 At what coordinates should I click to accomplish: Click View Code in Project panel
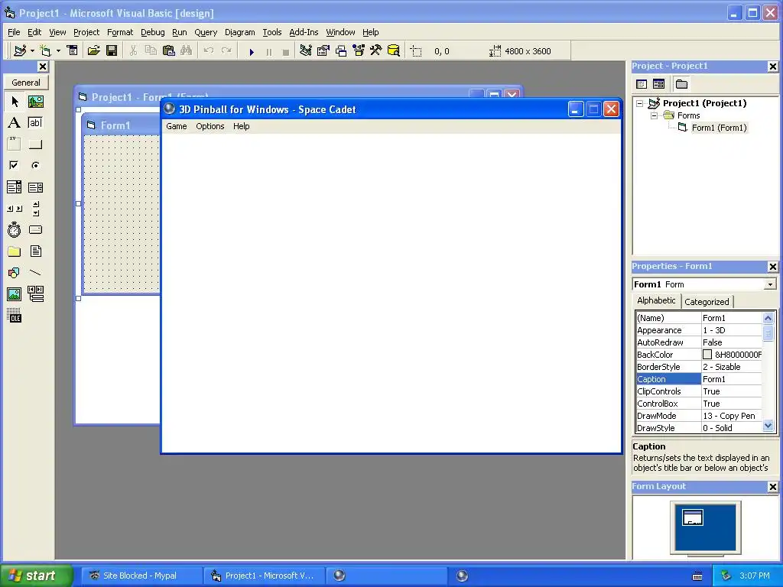[642, 84]
